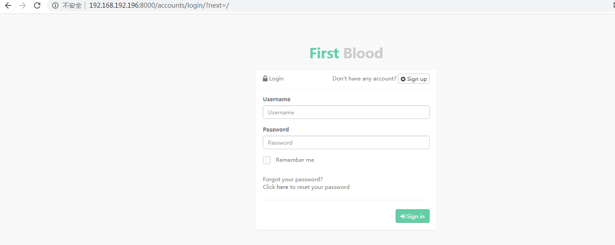The height and width of the screenshot is (245, 615).
Task: Select the browser address bar URL
Action: [x=159, y=5]
